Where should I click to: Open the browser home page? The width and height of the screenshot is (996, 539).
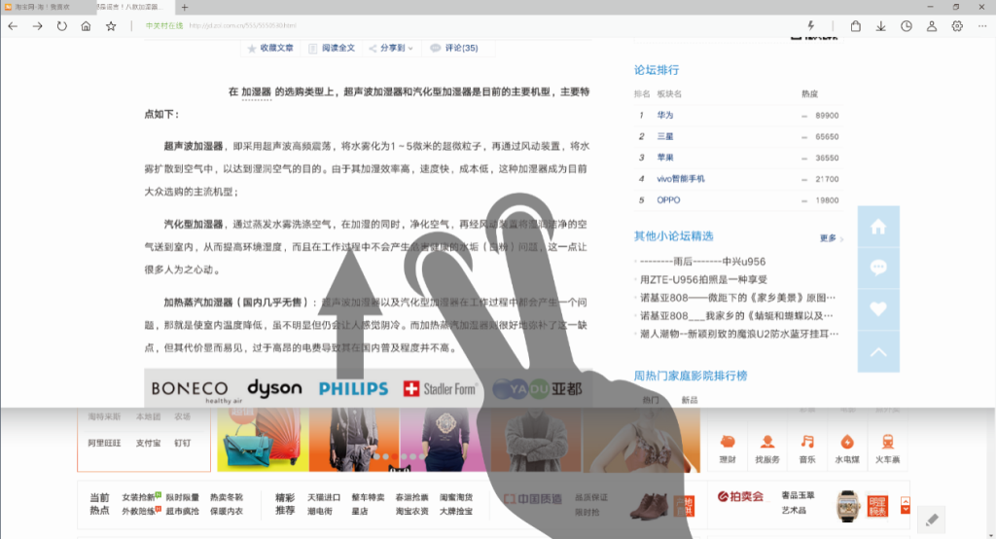86,26
